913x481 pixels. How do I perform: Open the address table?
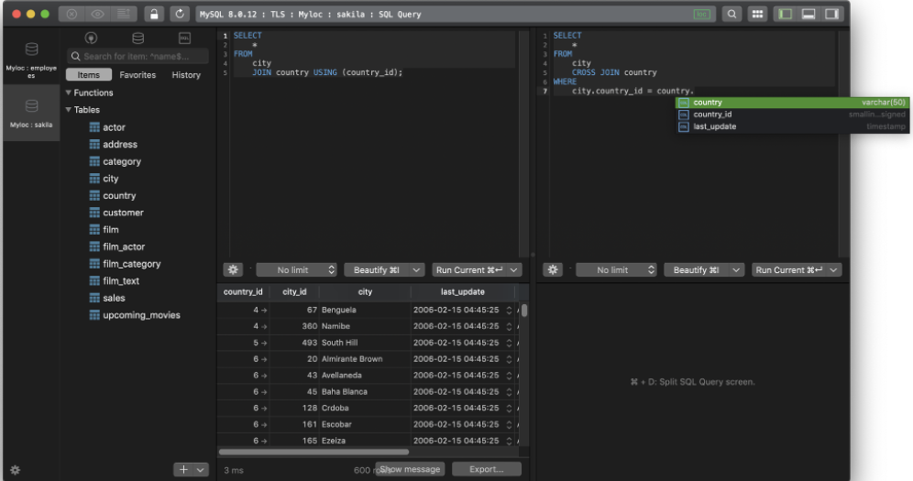[114, 144]
